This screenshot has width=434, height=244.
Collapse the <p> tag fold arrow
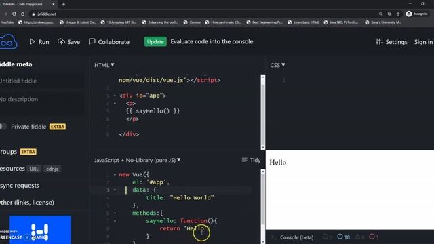coord(115,104)
